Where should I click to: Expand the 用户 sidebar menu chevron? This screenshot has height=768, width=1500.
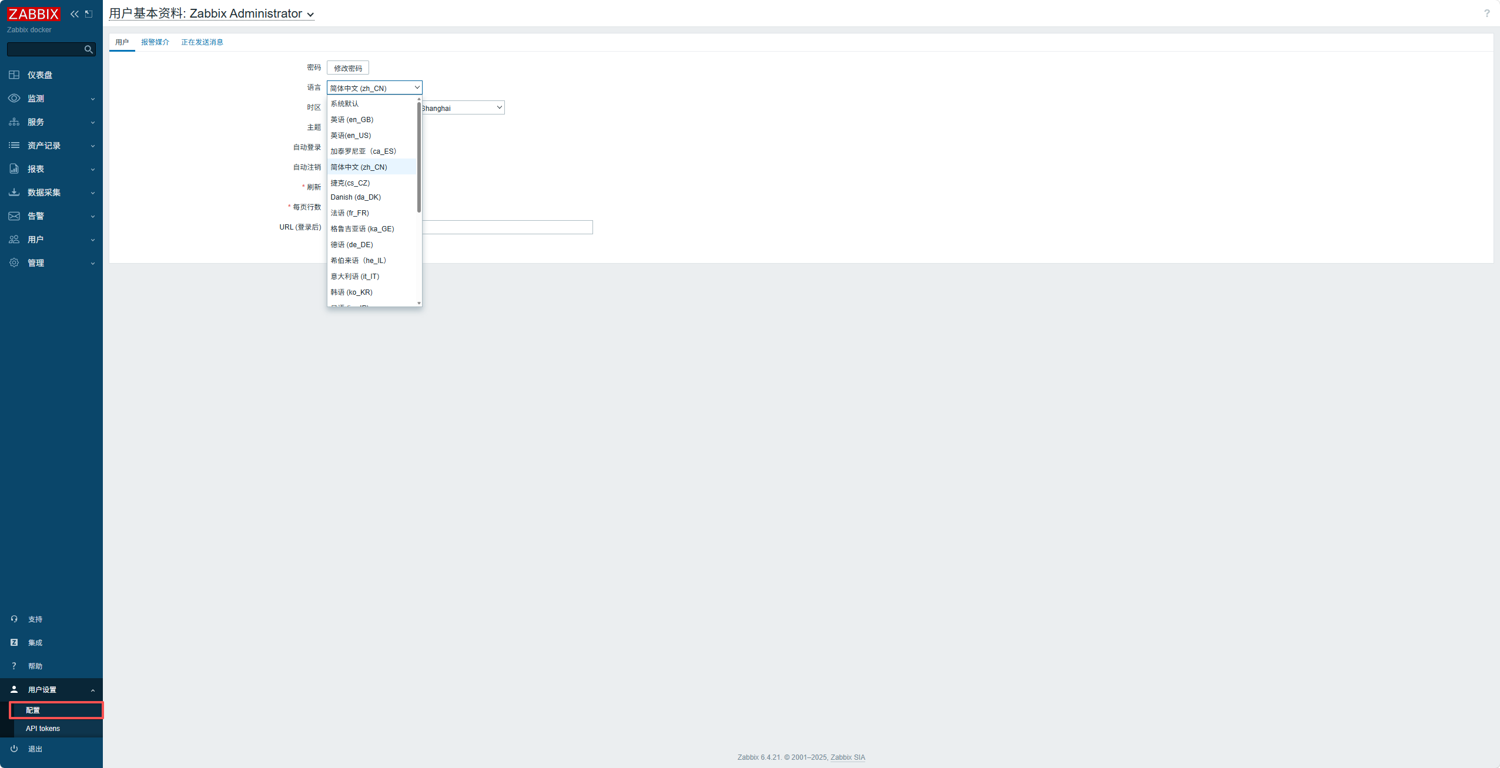[x=93, y=240]
